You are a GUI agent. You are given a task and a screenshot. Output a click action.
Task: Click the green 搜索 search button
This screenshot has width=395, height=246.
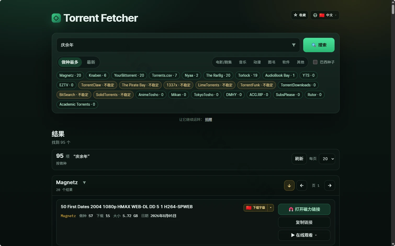(x=319, y=45)
